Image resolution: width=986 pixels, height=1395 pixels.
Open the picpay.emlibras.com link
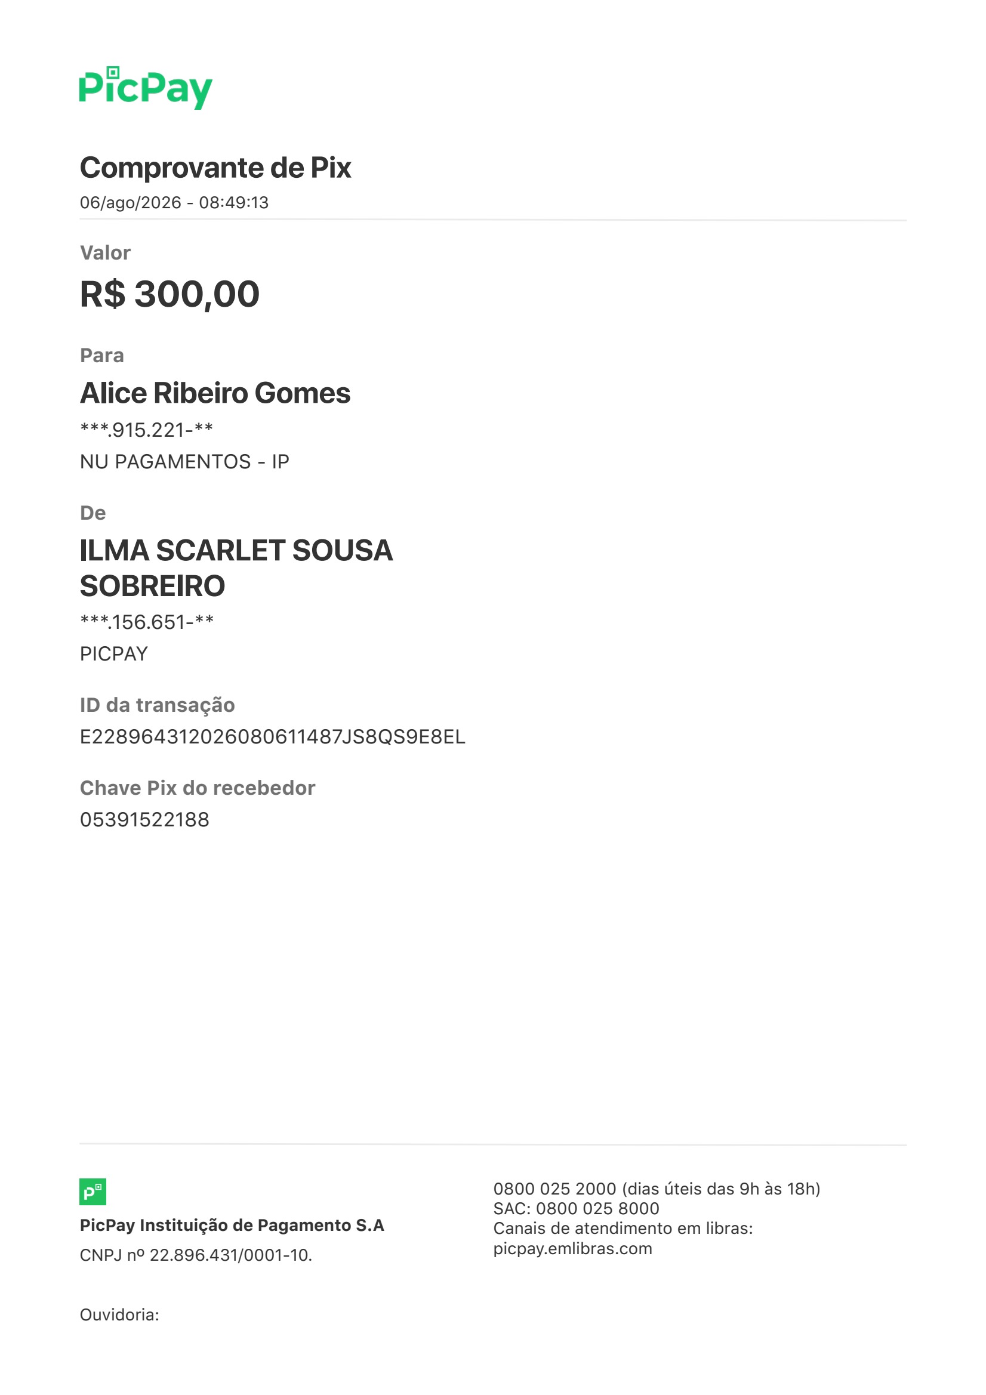(572, 1249)
